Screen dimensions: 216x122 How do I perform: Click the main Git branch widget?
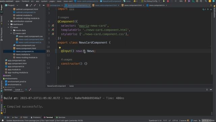(x=194, y=121)
